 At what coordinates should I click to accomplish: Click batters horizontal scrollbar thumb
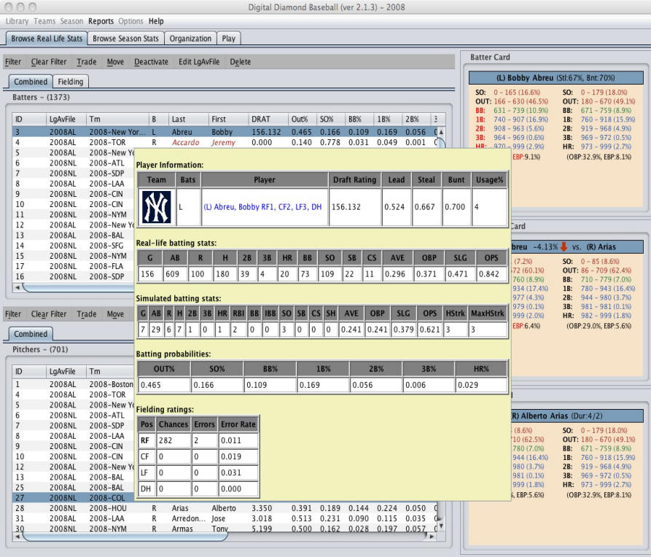78,287
